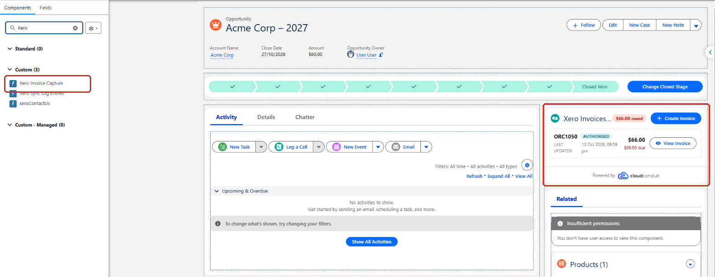Image resolution: width=715 pixels, height=277 pixels.
Task: Click the Xero search input field
Action: point(44,28)
